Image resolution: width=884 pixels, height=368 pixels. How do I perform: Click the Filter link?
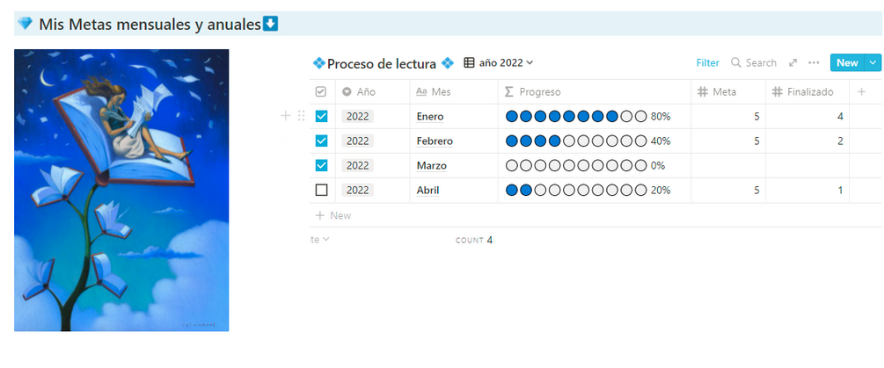coord(707,63)
